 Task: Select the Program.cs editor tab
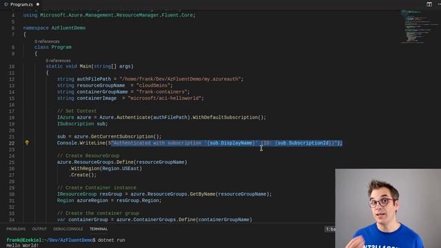coord(21,4)
